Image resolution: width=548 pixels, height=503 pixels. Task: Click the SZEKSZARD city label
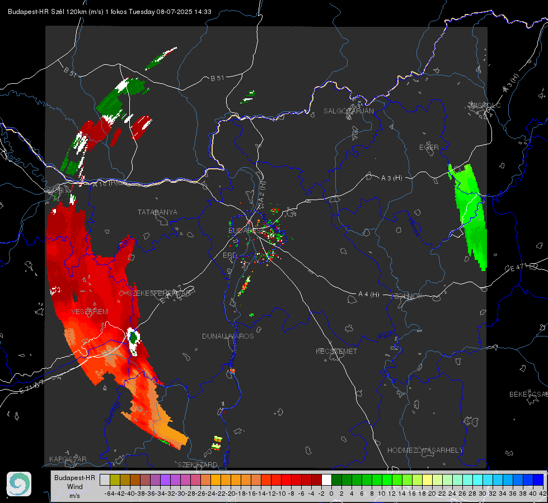[198, 464]
